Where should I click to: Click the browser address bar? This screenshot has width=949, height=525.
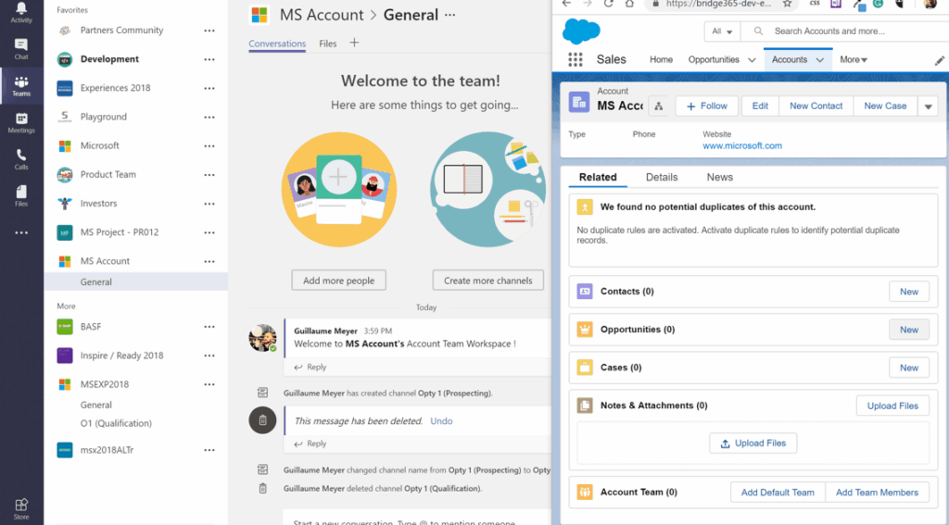pyautogui.click(x=720, y=5)
